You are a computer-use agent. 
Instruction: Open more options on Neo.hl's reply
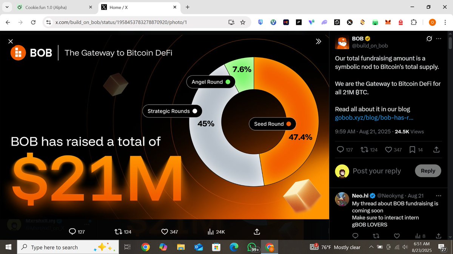pyautogui.click(x=438, y=196)
